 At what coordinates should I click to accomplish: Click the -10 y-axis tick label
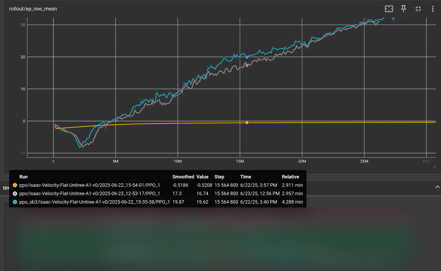[x=22, y=153]
